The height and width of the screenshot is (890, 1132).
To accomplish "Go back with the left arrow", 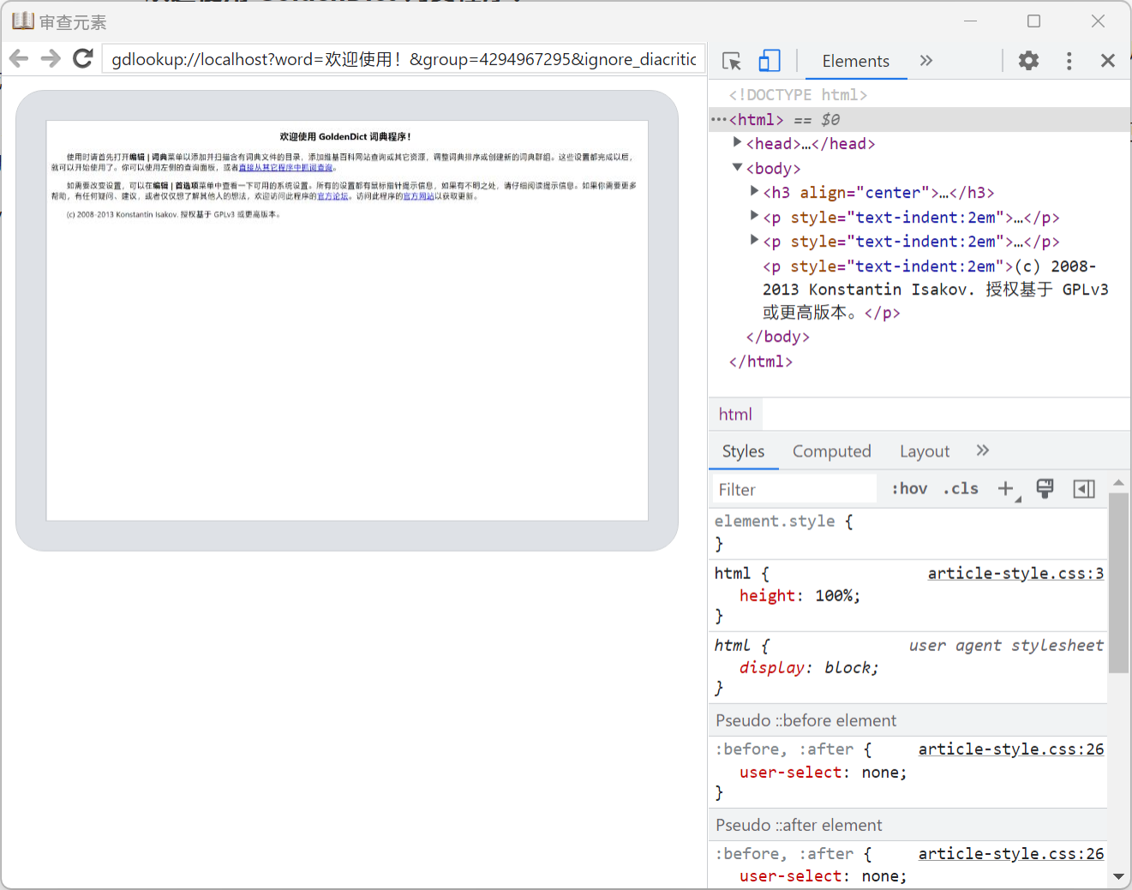I will pos(19,58).
